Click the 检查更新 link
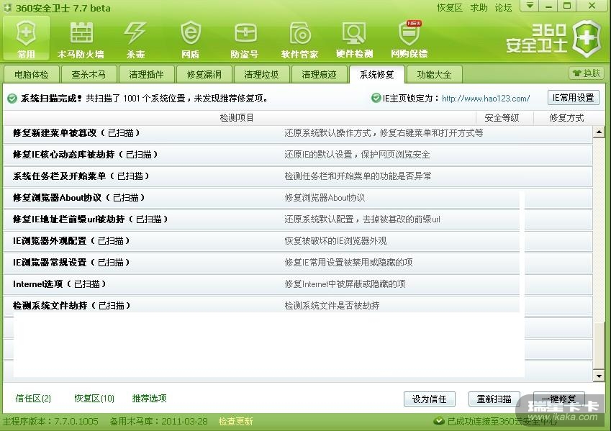The height and width of the screenshot is (431, 611). click(235, 422)
